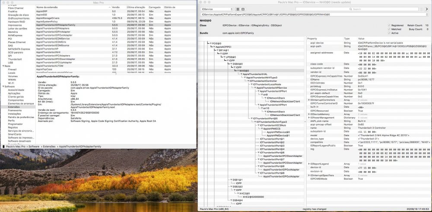Collapse the Rede section in sidebar
The image size is (432, 212).
click(x=3, y=66)
